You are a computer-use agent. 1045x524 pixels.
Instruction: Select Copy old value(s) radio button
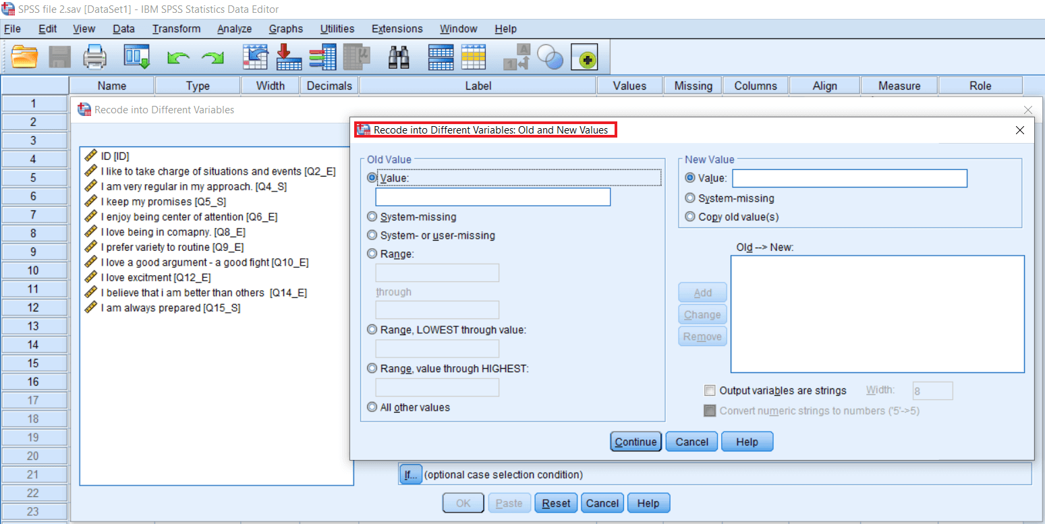[x=689, y=217]
